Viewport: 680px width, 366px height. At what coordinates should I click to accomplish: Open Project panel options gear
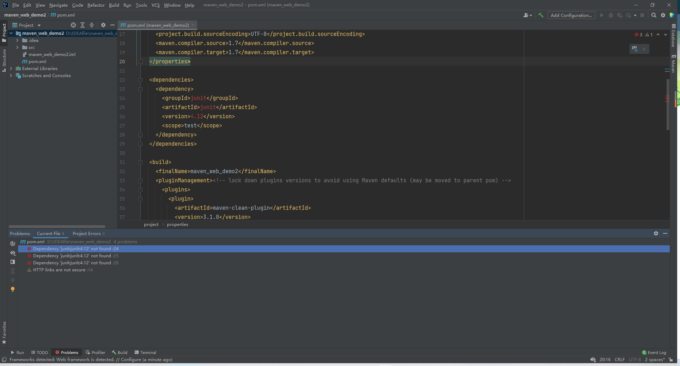103,25
